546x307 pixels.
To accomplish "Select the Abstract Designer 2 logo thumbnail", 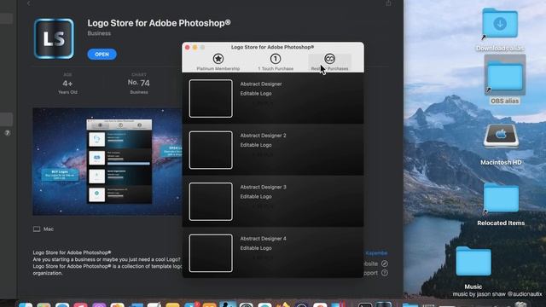I will (x=211, y=150).
